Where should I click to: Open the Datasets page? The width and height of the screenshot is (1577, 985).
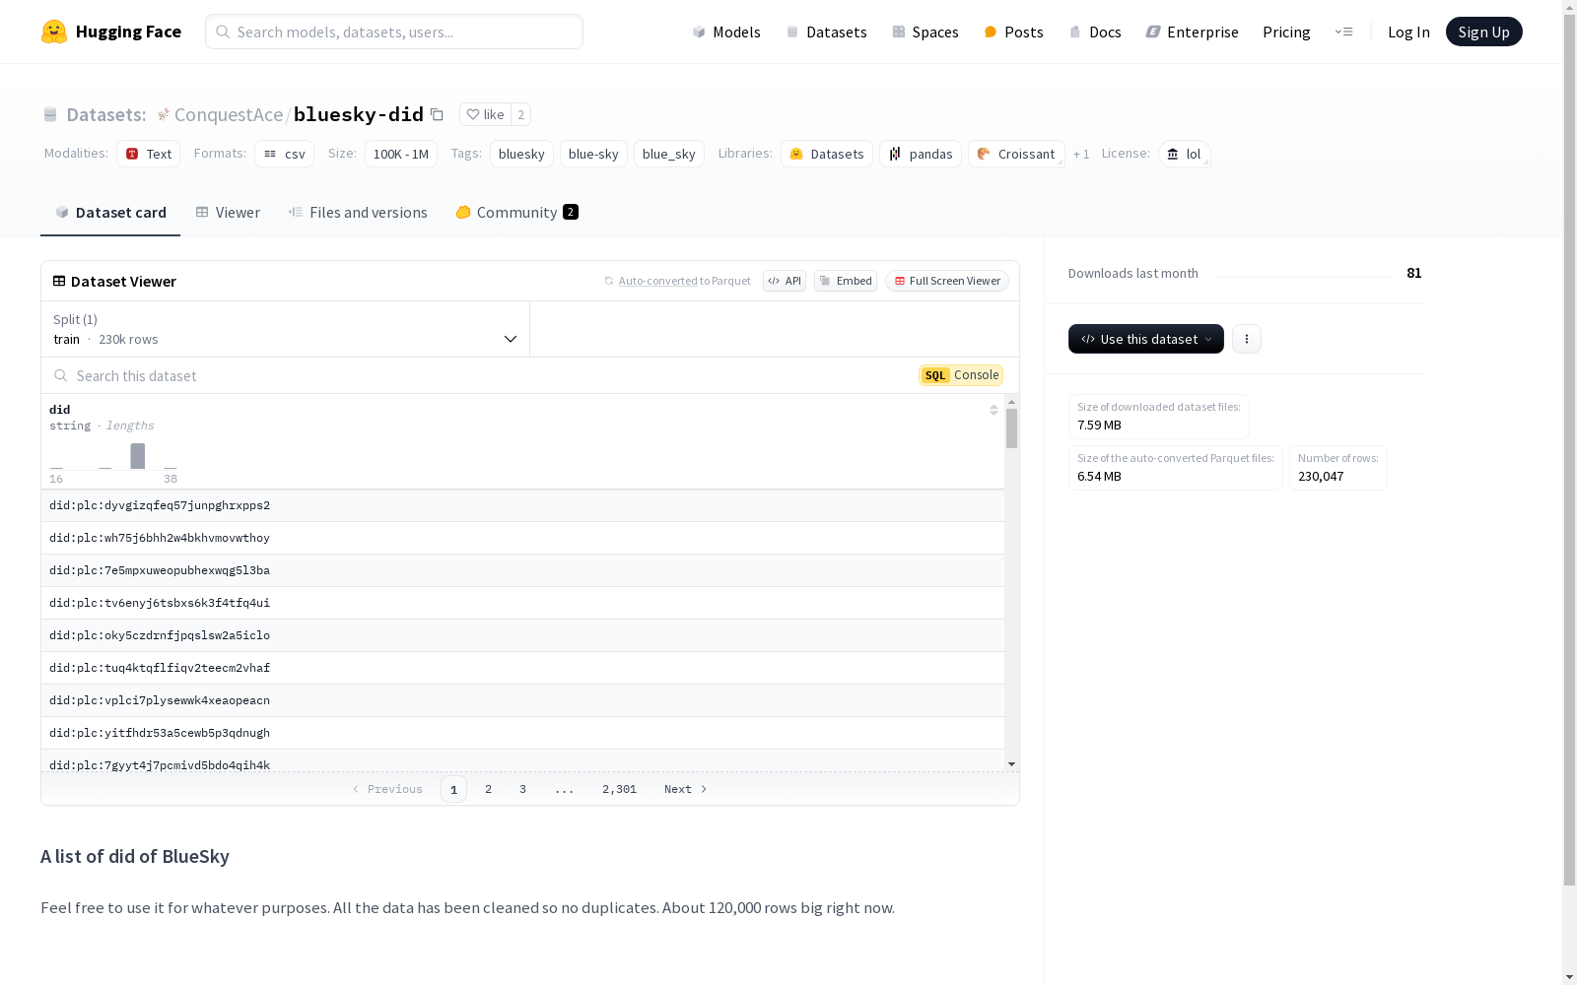point(826,32)
